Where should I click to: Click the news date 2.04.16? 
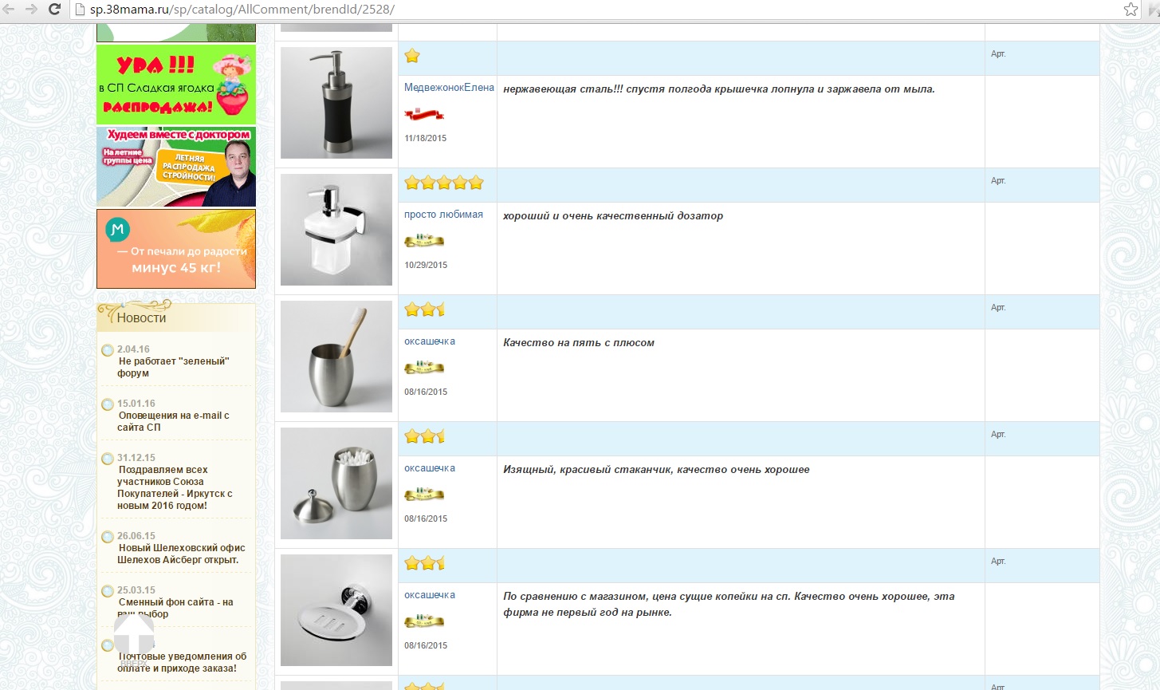click(x=133, y=349)
